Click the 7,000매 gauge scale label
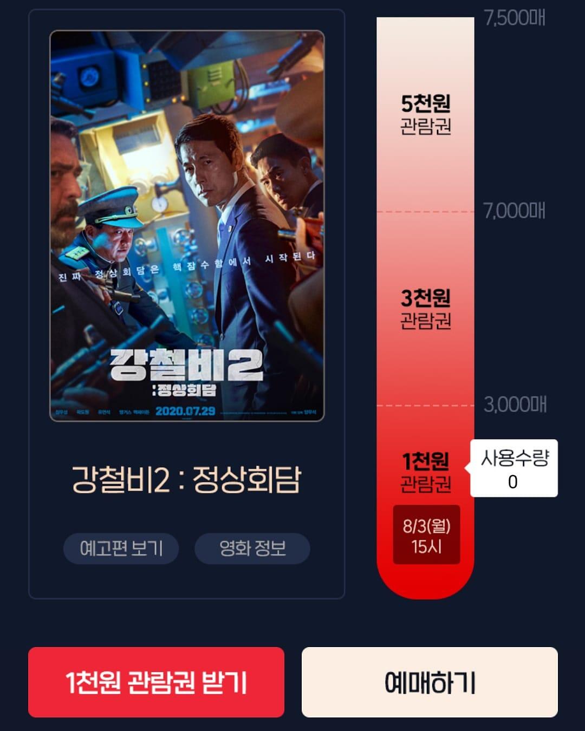Screen dimensions: 585x731 515,211
